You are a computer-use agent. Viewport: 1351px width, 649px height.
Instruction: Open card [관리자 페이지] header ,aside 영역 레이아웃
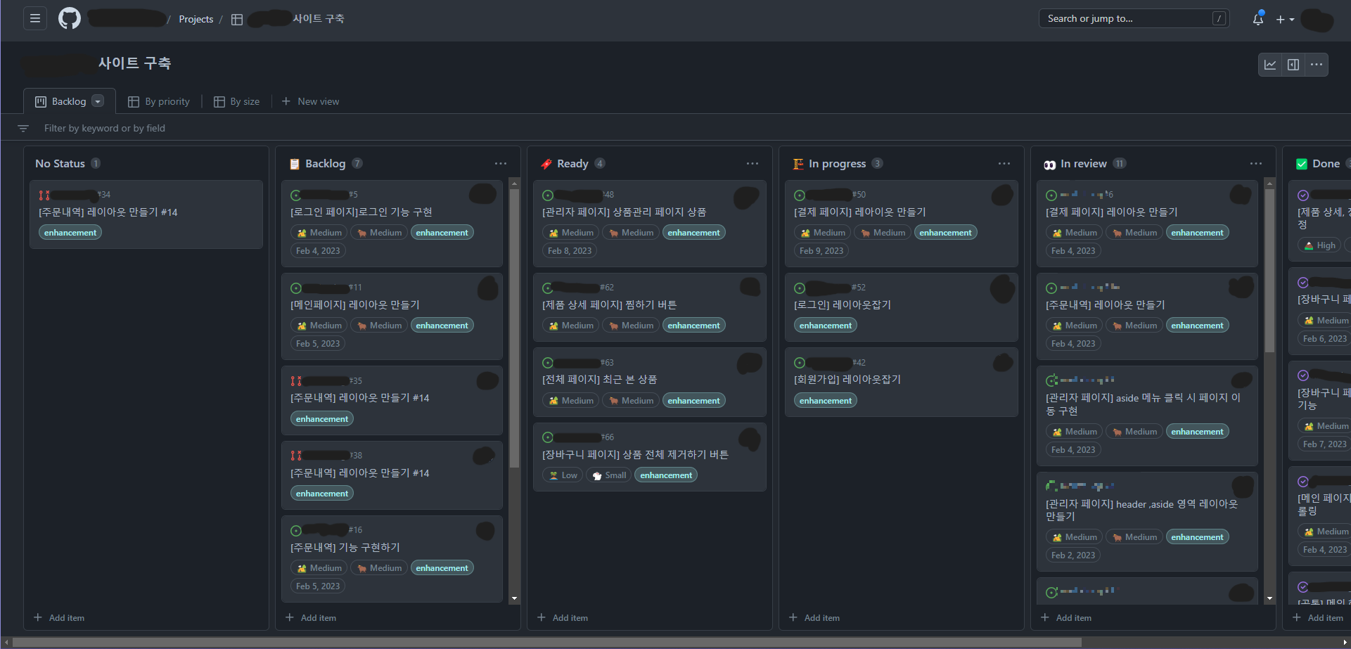point(1141,510)
